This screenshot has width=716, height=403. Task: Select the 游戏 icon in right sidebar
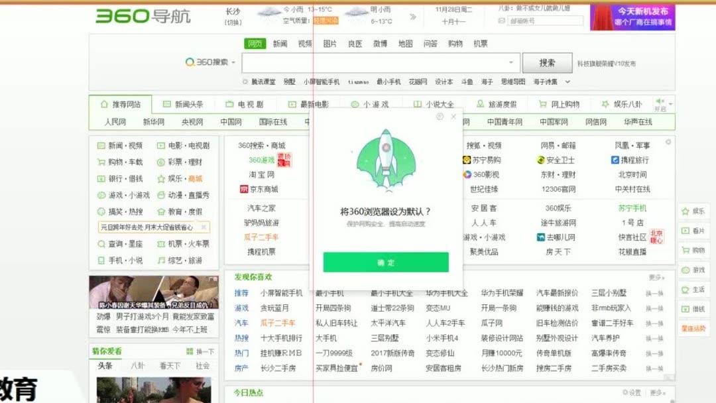tap(685, 269)
